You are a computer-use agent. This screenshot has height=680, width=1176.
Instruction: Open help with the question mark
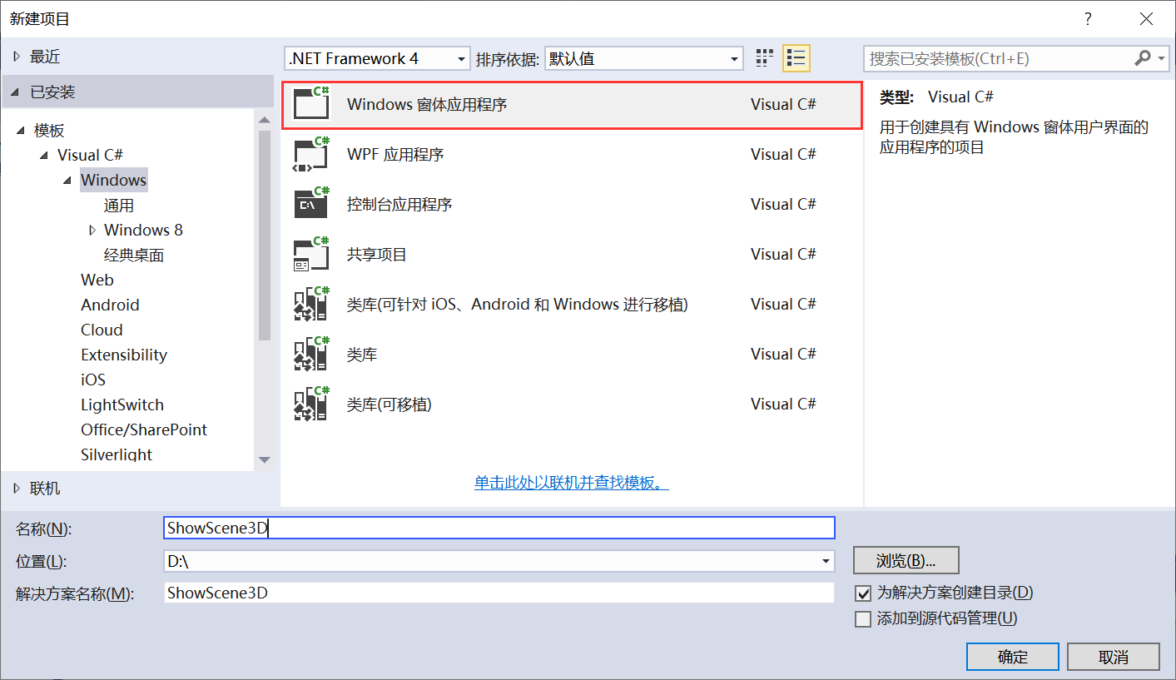click(x=1088, y=18)
